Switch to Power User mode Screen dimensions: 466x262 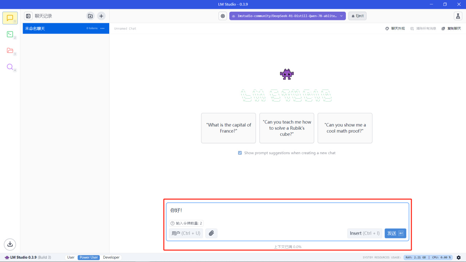click(x=89, y=258)
